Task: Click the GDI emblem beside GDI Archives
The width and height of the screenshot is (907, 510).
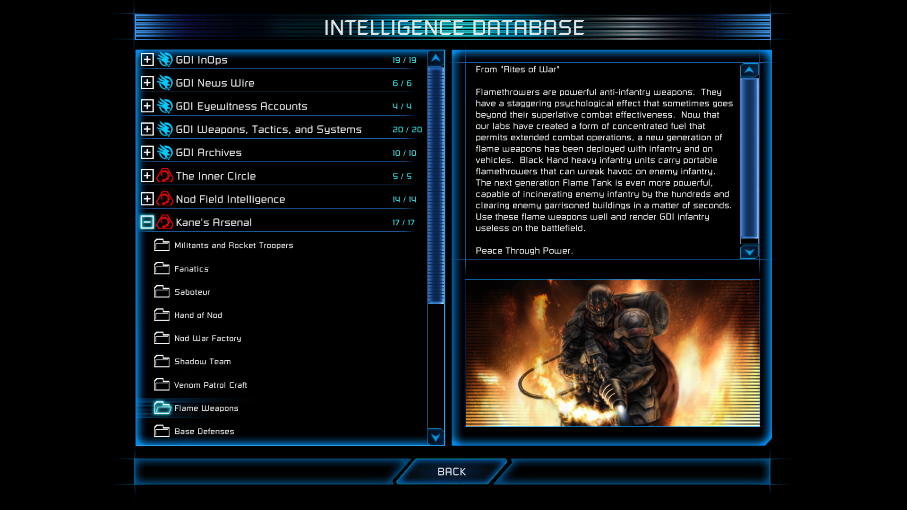Action: tap(165, 152)
